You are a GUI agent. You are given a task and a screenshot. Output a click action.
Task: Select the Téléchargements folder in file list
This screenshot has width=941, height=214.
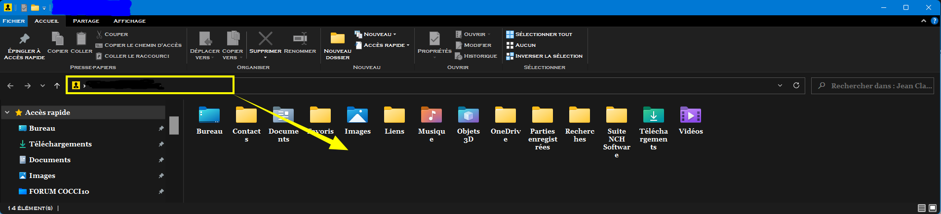click(x=654, y=128)
